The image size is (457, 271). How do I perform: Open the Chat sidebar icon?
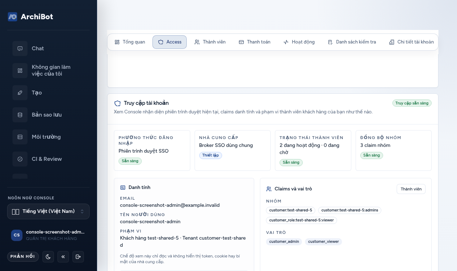tap(20, 48)
